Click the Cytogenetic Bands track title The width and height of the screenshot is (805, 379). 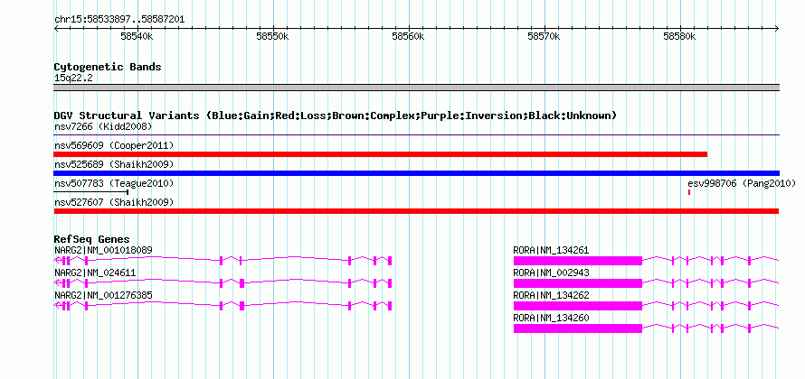(x=108, y=67)
